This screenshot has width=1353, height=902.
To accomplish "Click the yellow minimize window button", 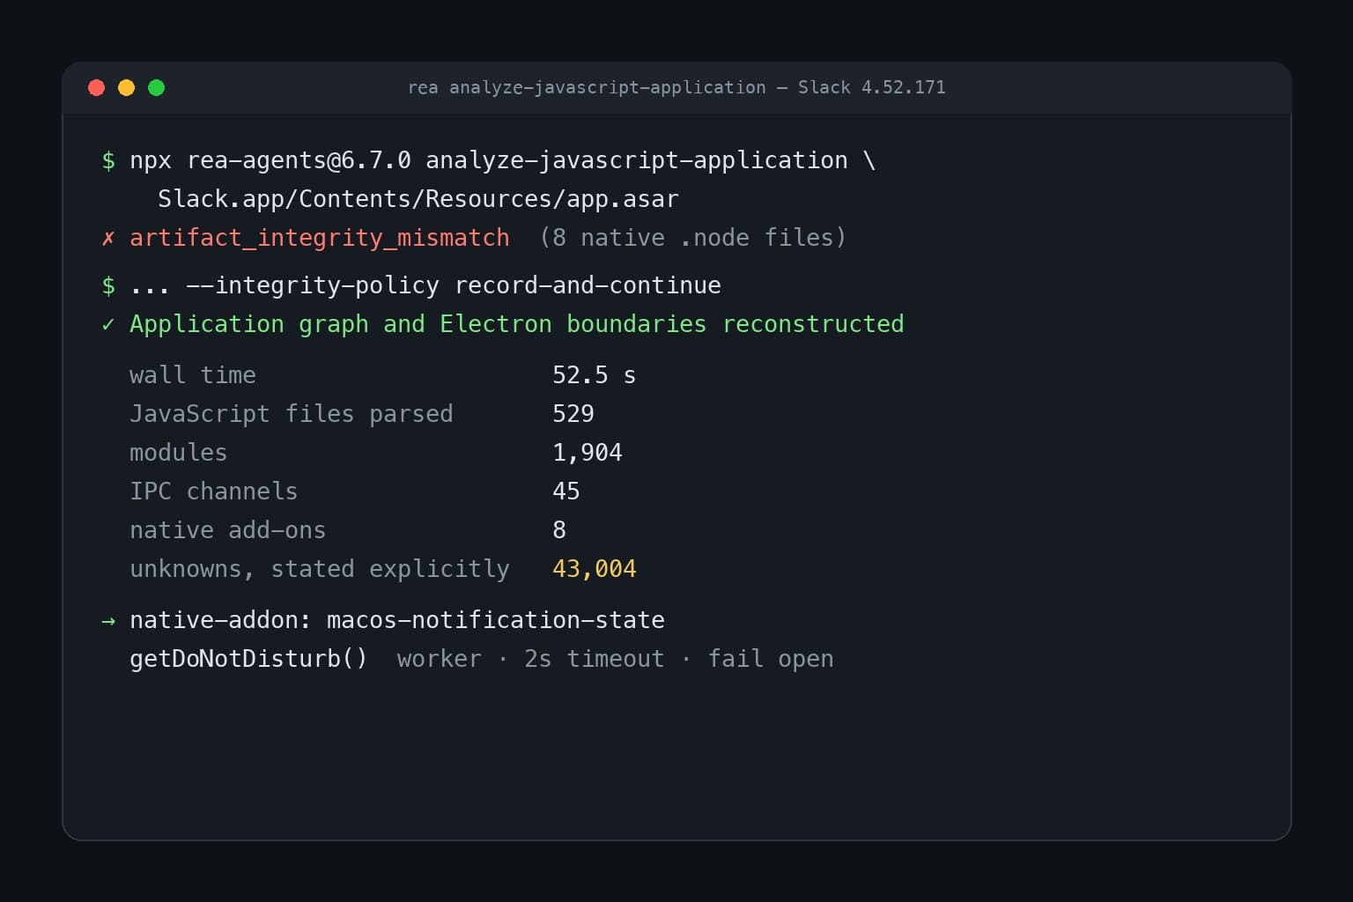I will 127,87.
